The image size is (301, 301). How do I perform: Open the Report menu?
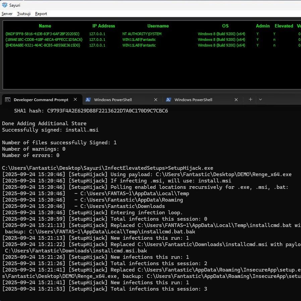pyautogui.click(x=41, y=14)
